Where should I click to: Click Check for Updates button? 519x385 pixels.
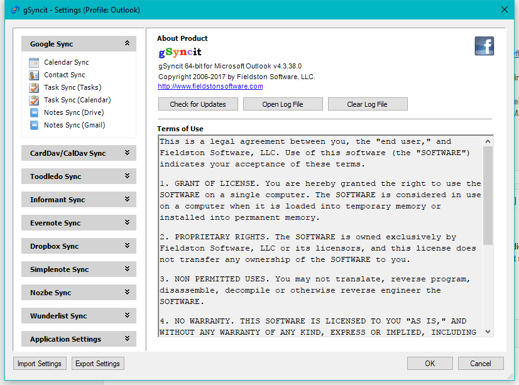point(198,104)
